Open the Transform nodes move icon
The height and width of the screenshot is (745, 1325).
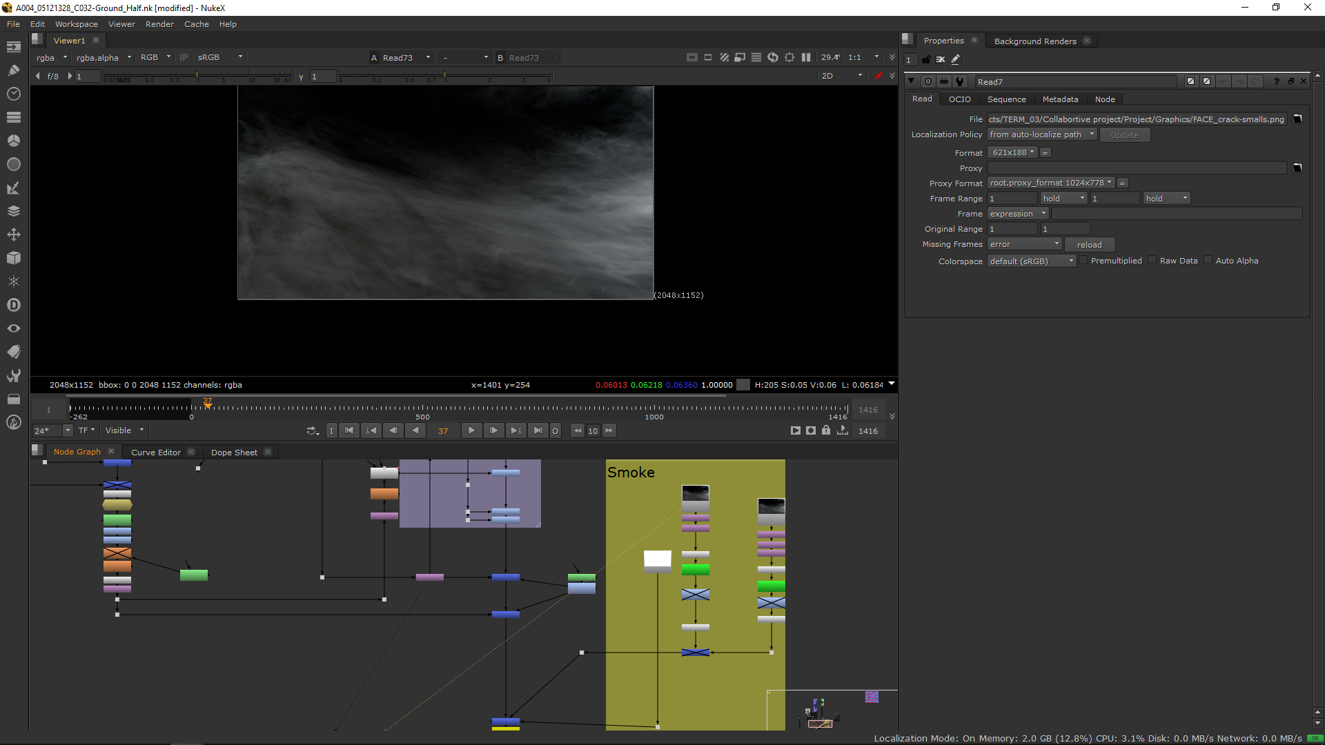tap(13, 235)
